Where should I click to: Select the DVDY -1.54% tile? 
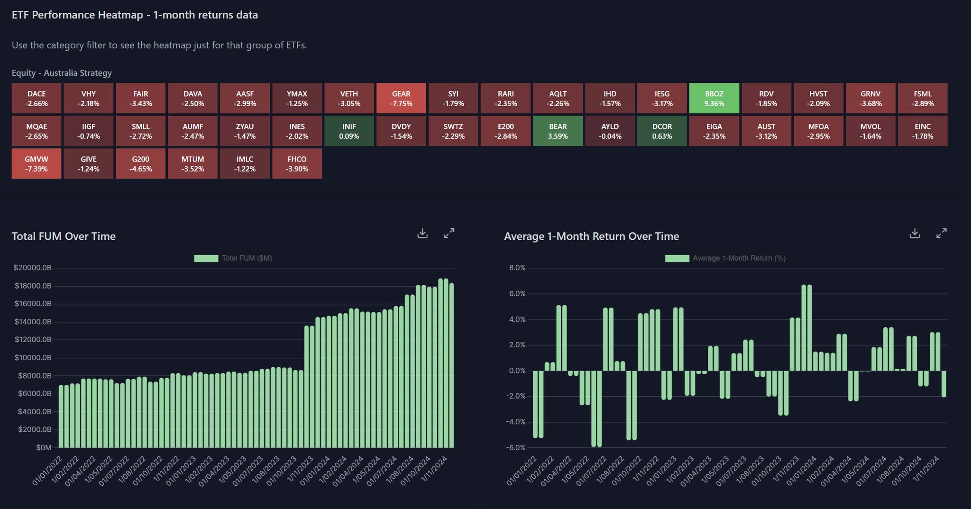(x=401, y=131)
